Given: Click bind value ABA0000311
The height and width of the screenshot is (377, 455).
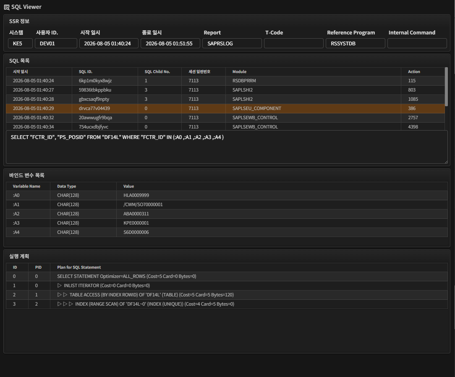Looking at the screenshot, I should point(136,214).
